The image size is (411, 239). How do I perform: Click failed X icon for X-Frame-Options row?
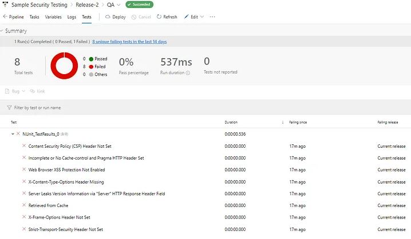(24, 217)
